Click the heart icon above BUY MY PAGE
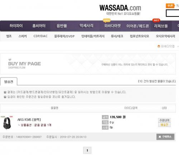This screenshot has height=155, width=179. 10,60
